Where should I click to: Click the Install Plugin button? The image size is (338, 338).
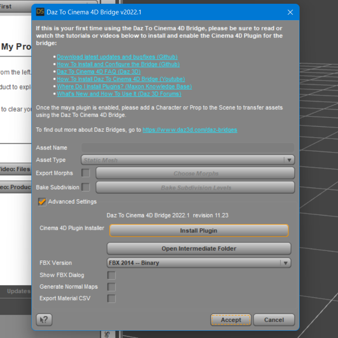tap(199, 231)
